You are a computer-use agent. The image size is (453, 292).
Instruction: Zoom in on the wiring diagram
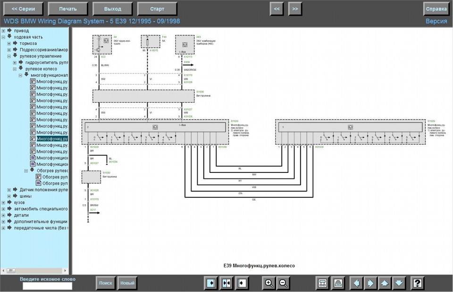click(x=268, y=284)
